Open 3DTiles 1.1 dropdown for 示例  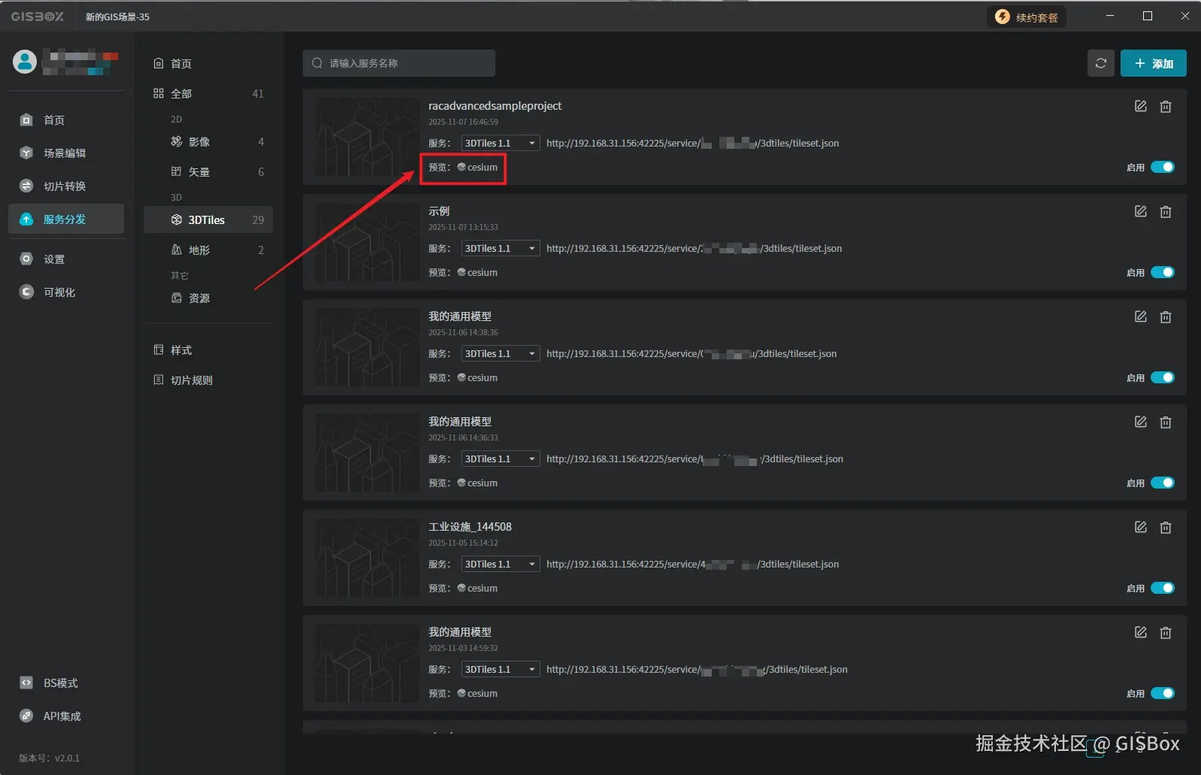coord(500,248)
